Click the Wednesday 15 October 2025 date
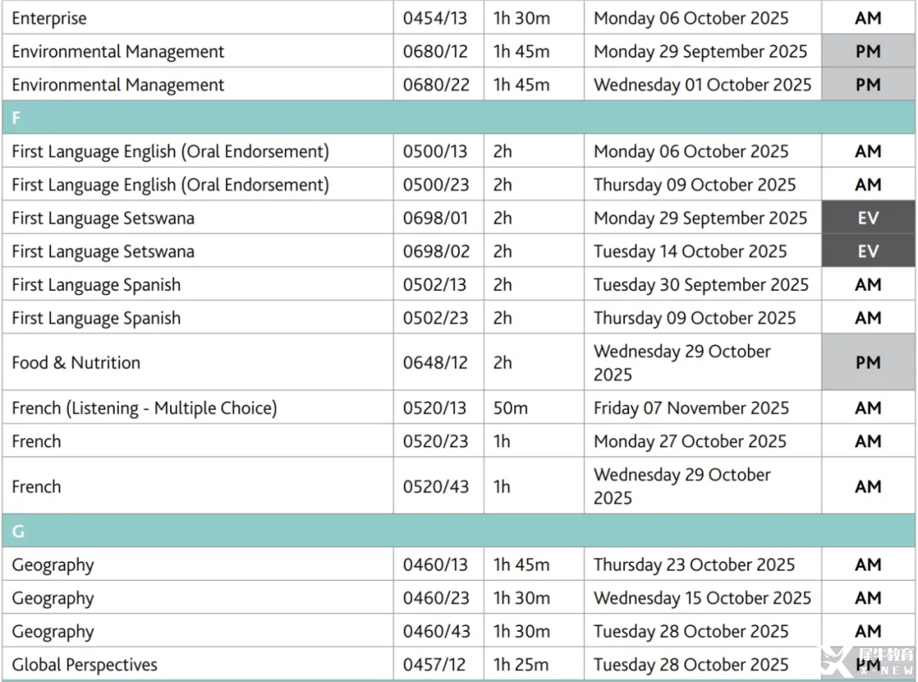This screenshot has width=918, height=682. pos(702,598)
